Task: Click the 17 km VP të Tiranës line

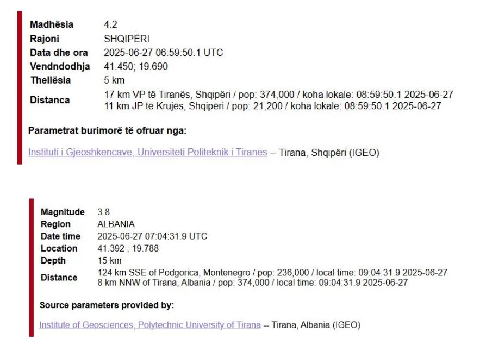Action: [279, 95]
